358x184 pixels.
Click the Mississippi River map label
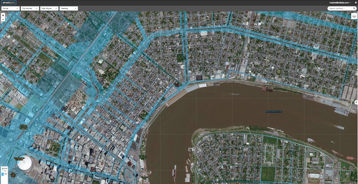(274, 111)
